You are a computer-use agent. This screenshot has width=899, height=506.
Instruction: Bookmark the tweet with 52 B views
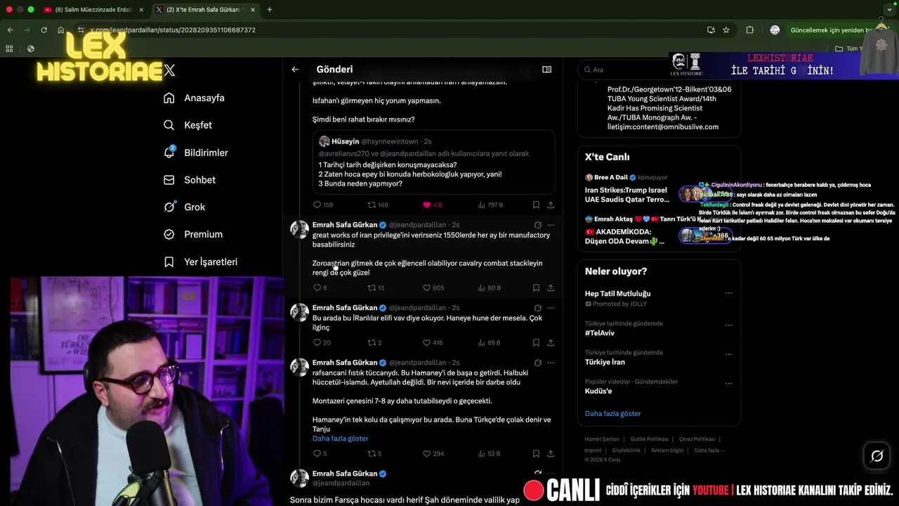pos(536,453)
